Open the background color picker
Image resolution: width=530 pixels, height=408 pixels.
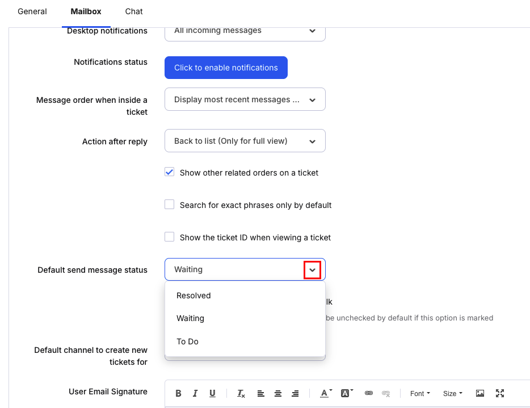(347, 393)
